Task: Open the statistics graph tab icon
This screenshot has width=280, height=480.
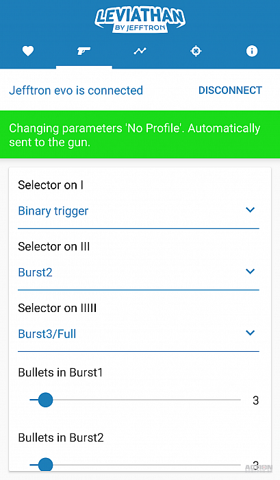Action: pyautogui.click(x=140, y=51)
